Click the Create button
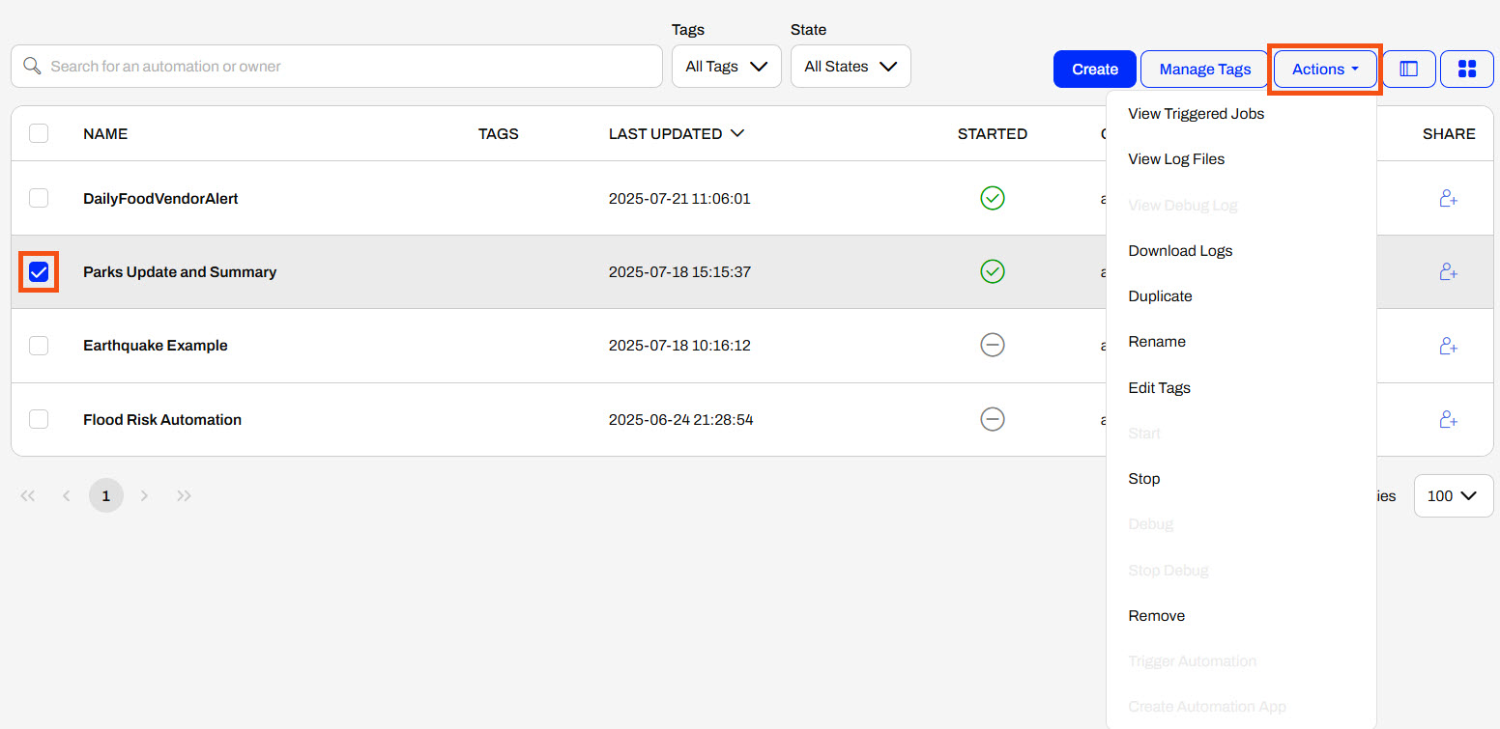 coord(1094,69)
